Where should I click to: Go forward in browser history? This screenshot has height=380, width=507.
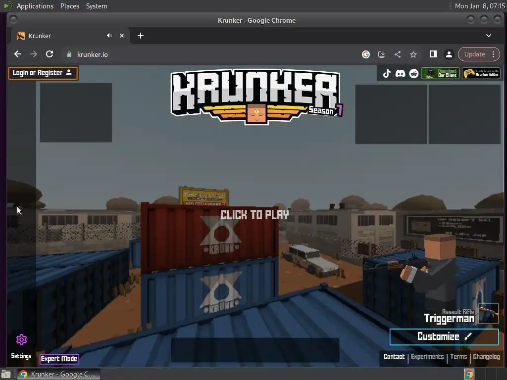pyautogui.click(x=34, y=54)
